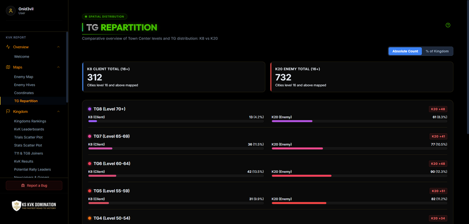Click the K20 +48 badge on TG8 row
469x224 pixels.
click(438, 109)
